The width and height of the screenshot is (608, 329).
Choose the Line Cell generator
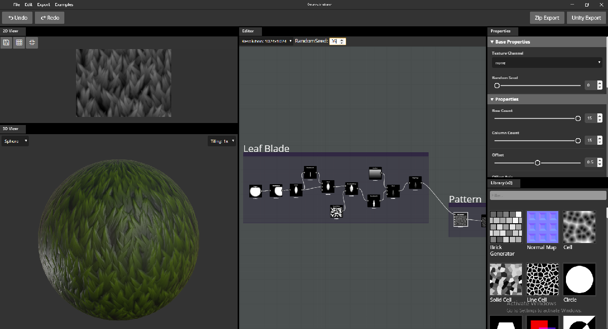[542, 279]
